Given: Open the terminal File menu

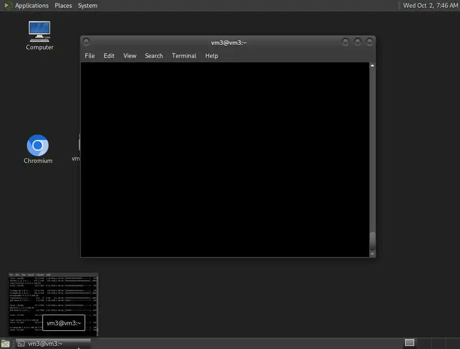Looking at the screenshot, I should pos(90,56).
